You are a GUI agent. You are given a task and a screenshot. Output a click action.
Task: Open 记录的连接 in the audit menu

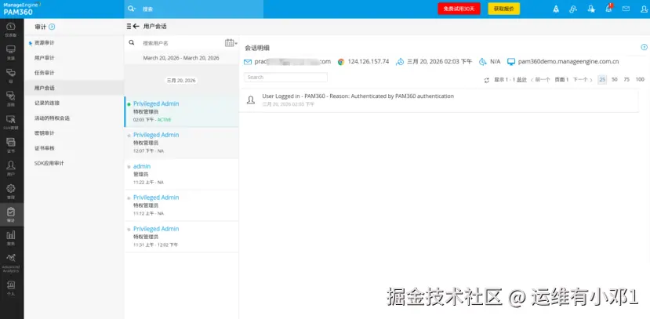(x=47, y=103)
